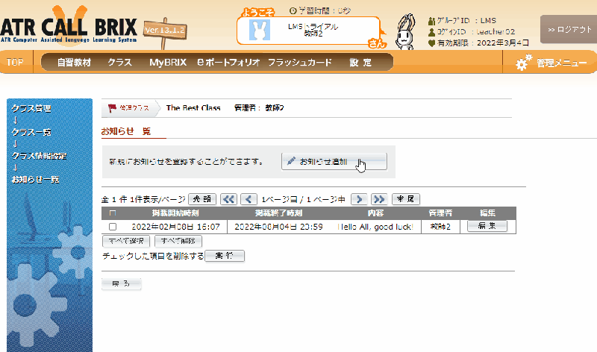The image size is (597, 352).
Task: Open the 設定 menu
Action: pos(360,63)
